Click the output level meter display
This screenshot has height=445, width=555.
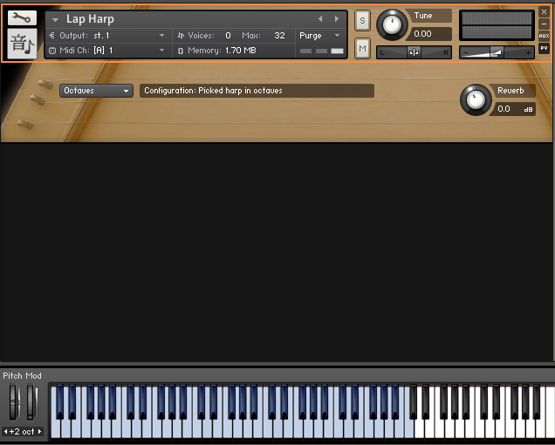pyautogui.click(x=497, y=25)
